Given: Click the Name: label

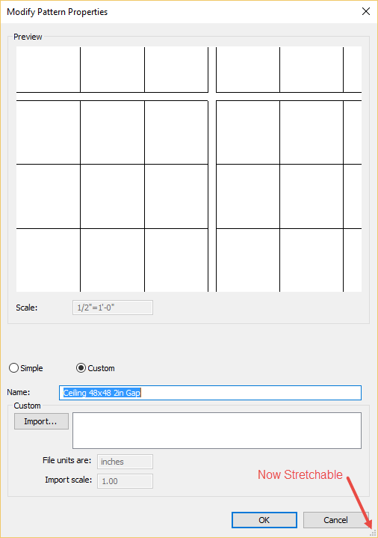Looking at the screenshot, I should [x=19, y=392].
